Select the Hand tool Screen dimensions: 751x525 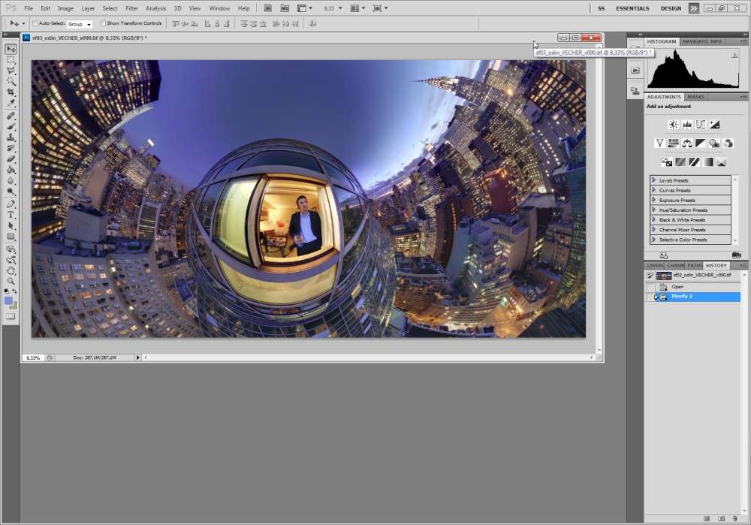pos(11,270)
